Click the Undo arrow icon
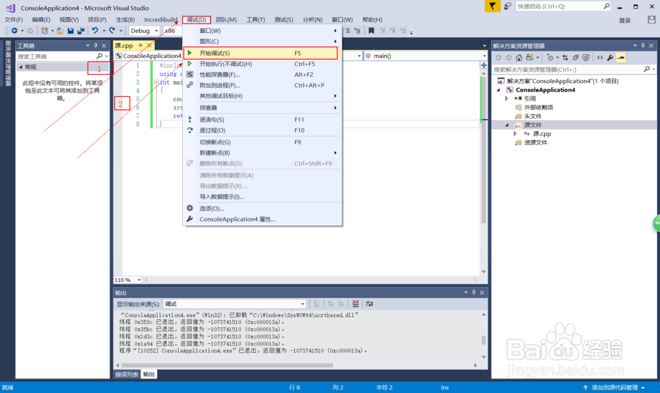The height and width of the screenshot is (393, 660). click(x=95, y=31)
